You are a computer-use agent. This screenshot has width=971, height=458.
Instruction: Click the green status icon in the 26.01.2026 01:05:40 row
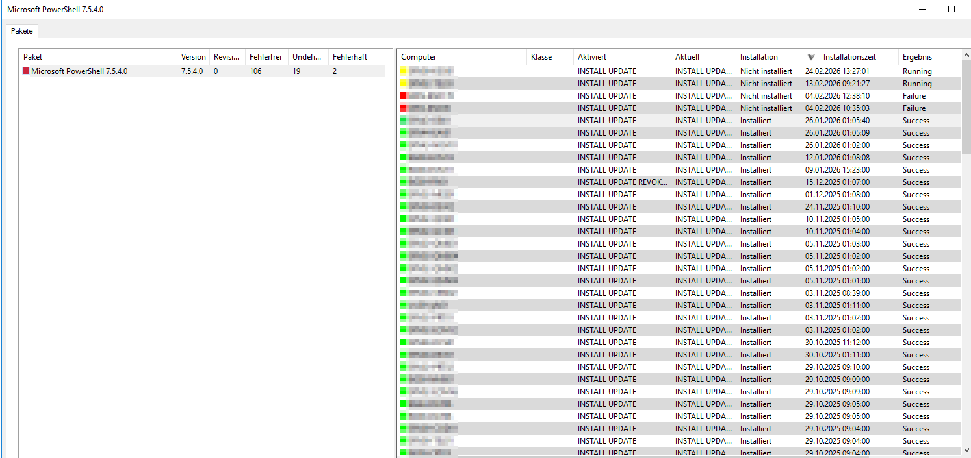403,121
